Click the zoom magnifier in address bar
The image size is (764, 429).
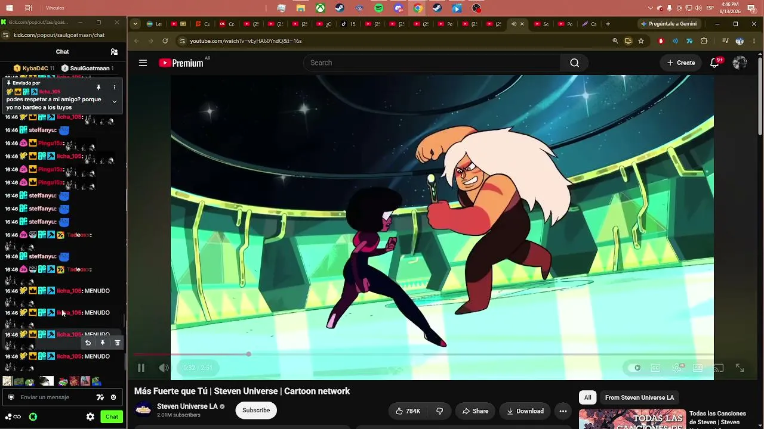point(615,41)
